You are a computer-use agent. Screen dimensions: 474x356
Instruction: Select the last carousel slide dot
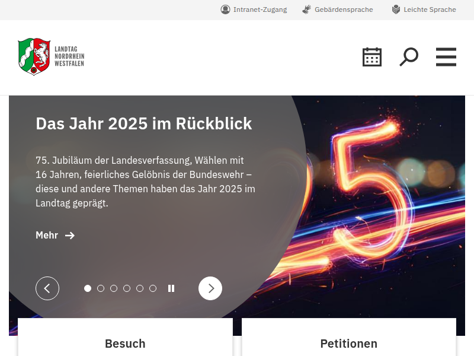click(153, 288)
